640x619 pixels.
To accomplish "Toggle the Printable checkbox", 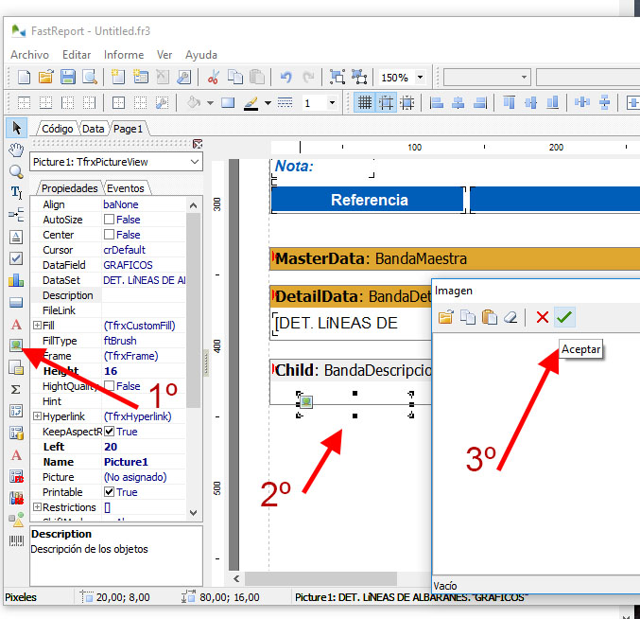I will coord(109,492).
